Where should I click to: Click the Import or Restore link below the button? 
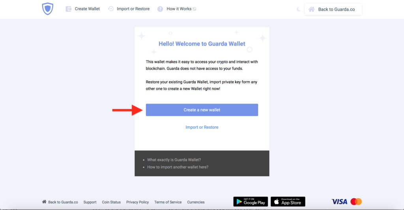point(202,127)
